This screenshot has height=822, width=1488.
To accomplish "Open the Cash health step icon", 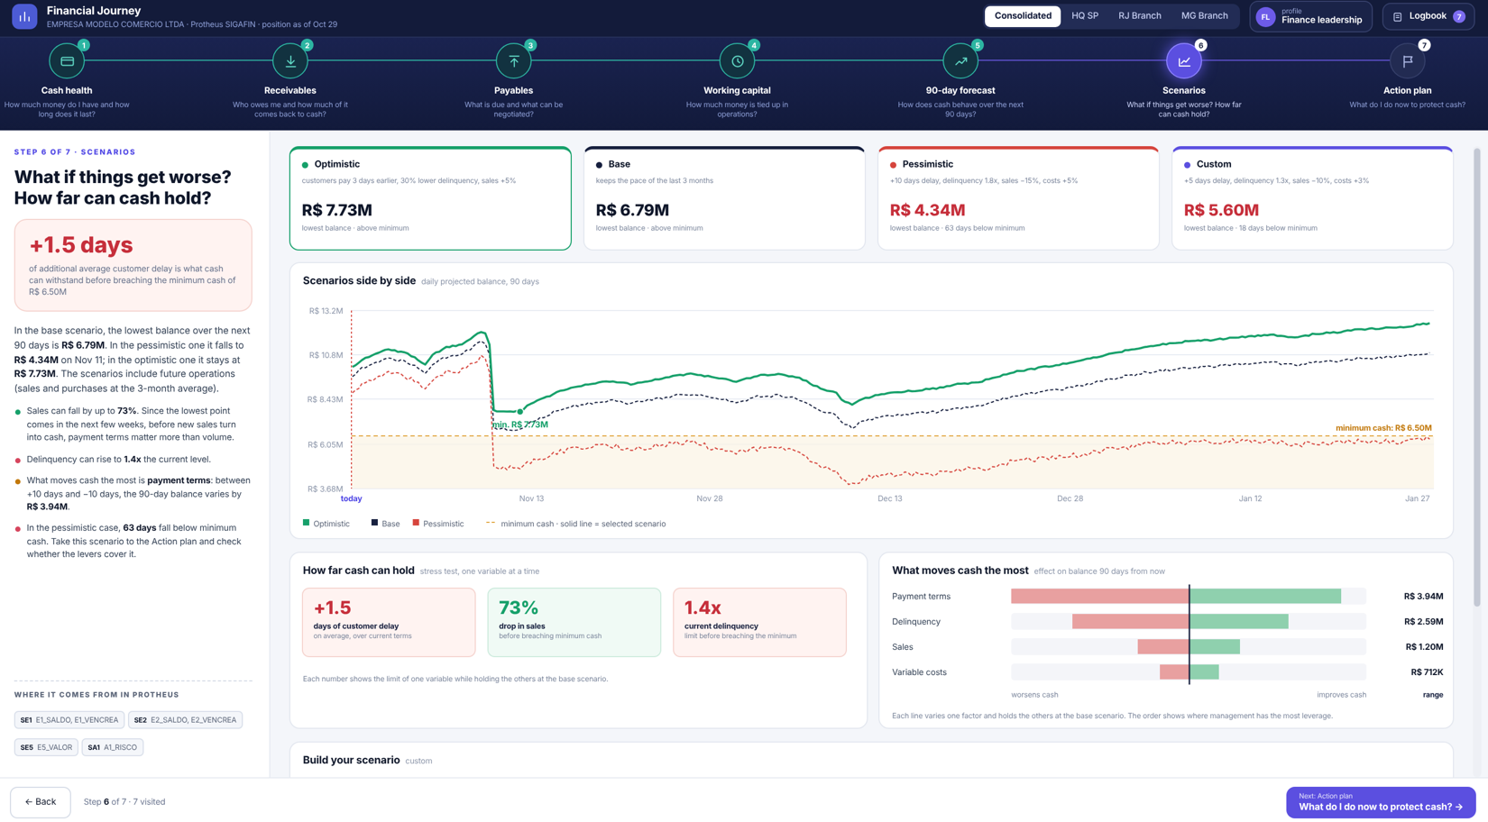I will click(67, 61).
